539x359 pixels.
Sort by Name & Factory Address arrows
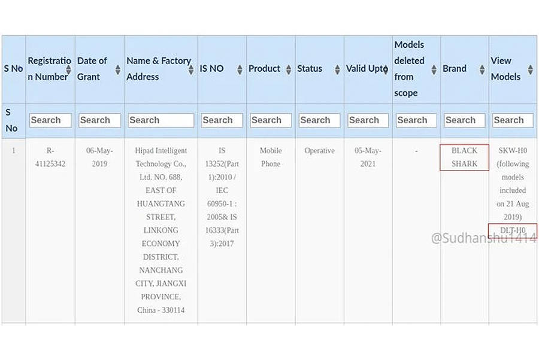click(191, 70)
